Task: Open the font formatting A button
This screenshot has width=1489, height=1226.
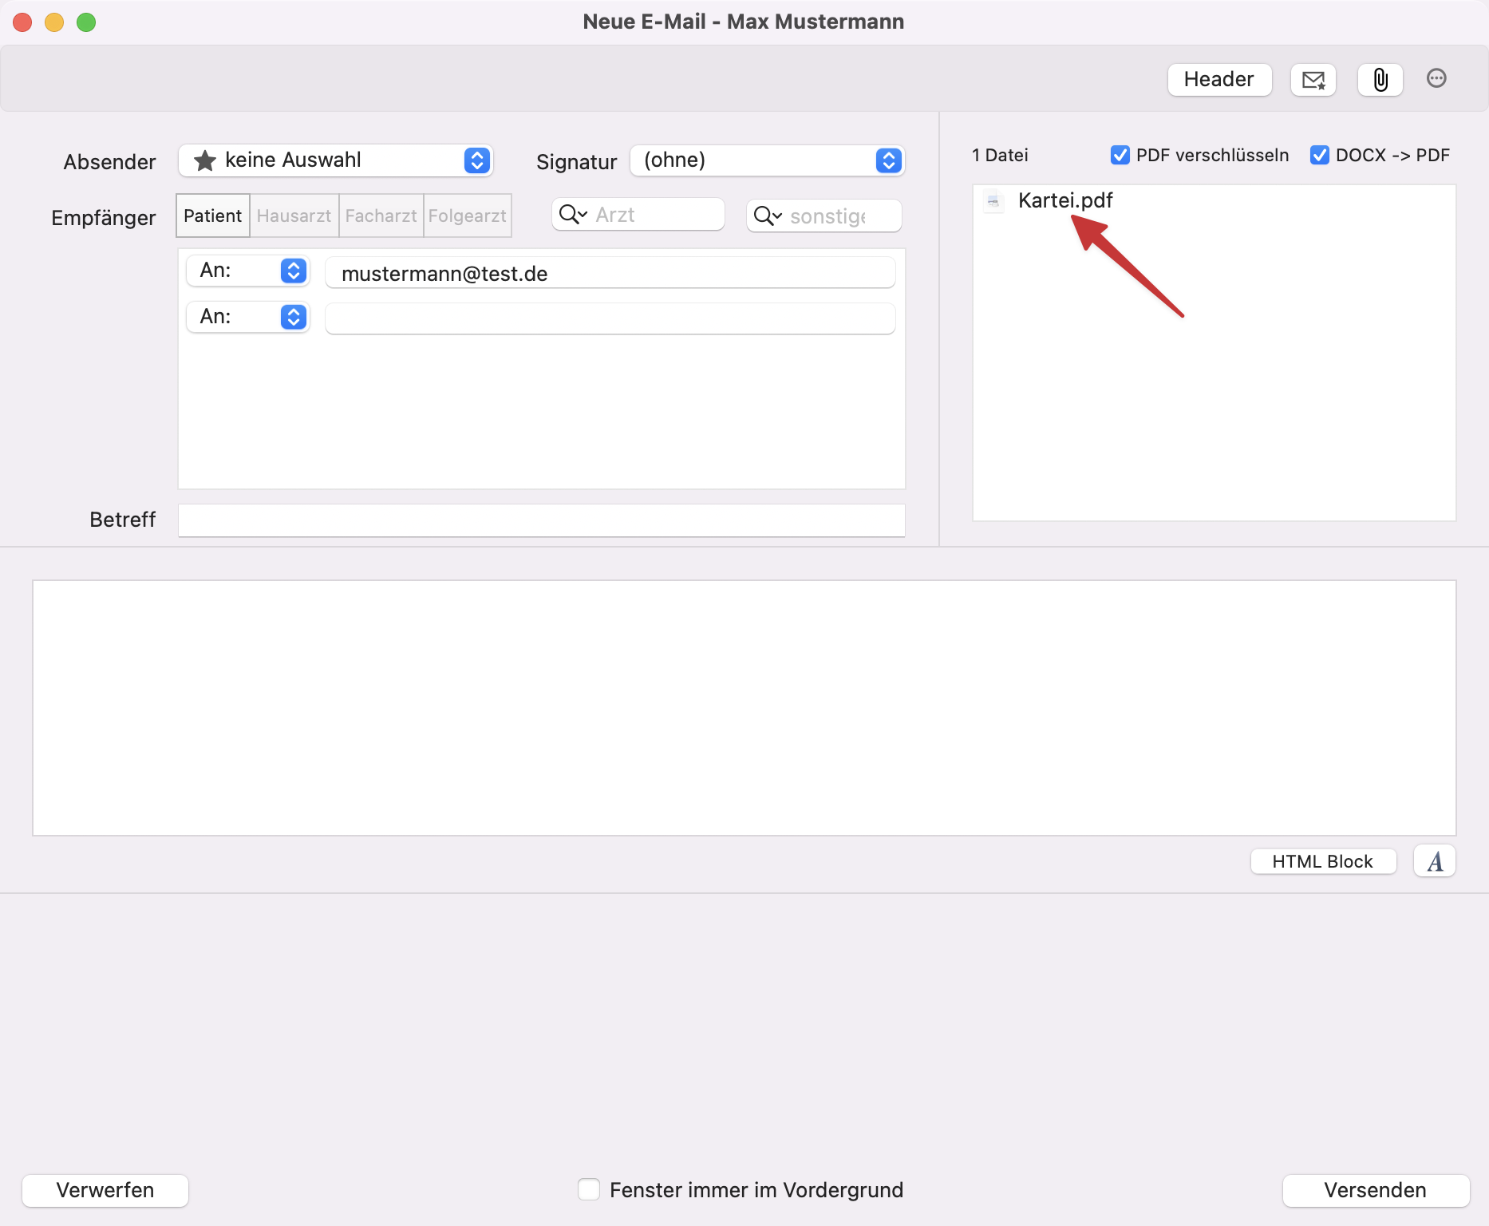Action: [x=1435, y=861]
